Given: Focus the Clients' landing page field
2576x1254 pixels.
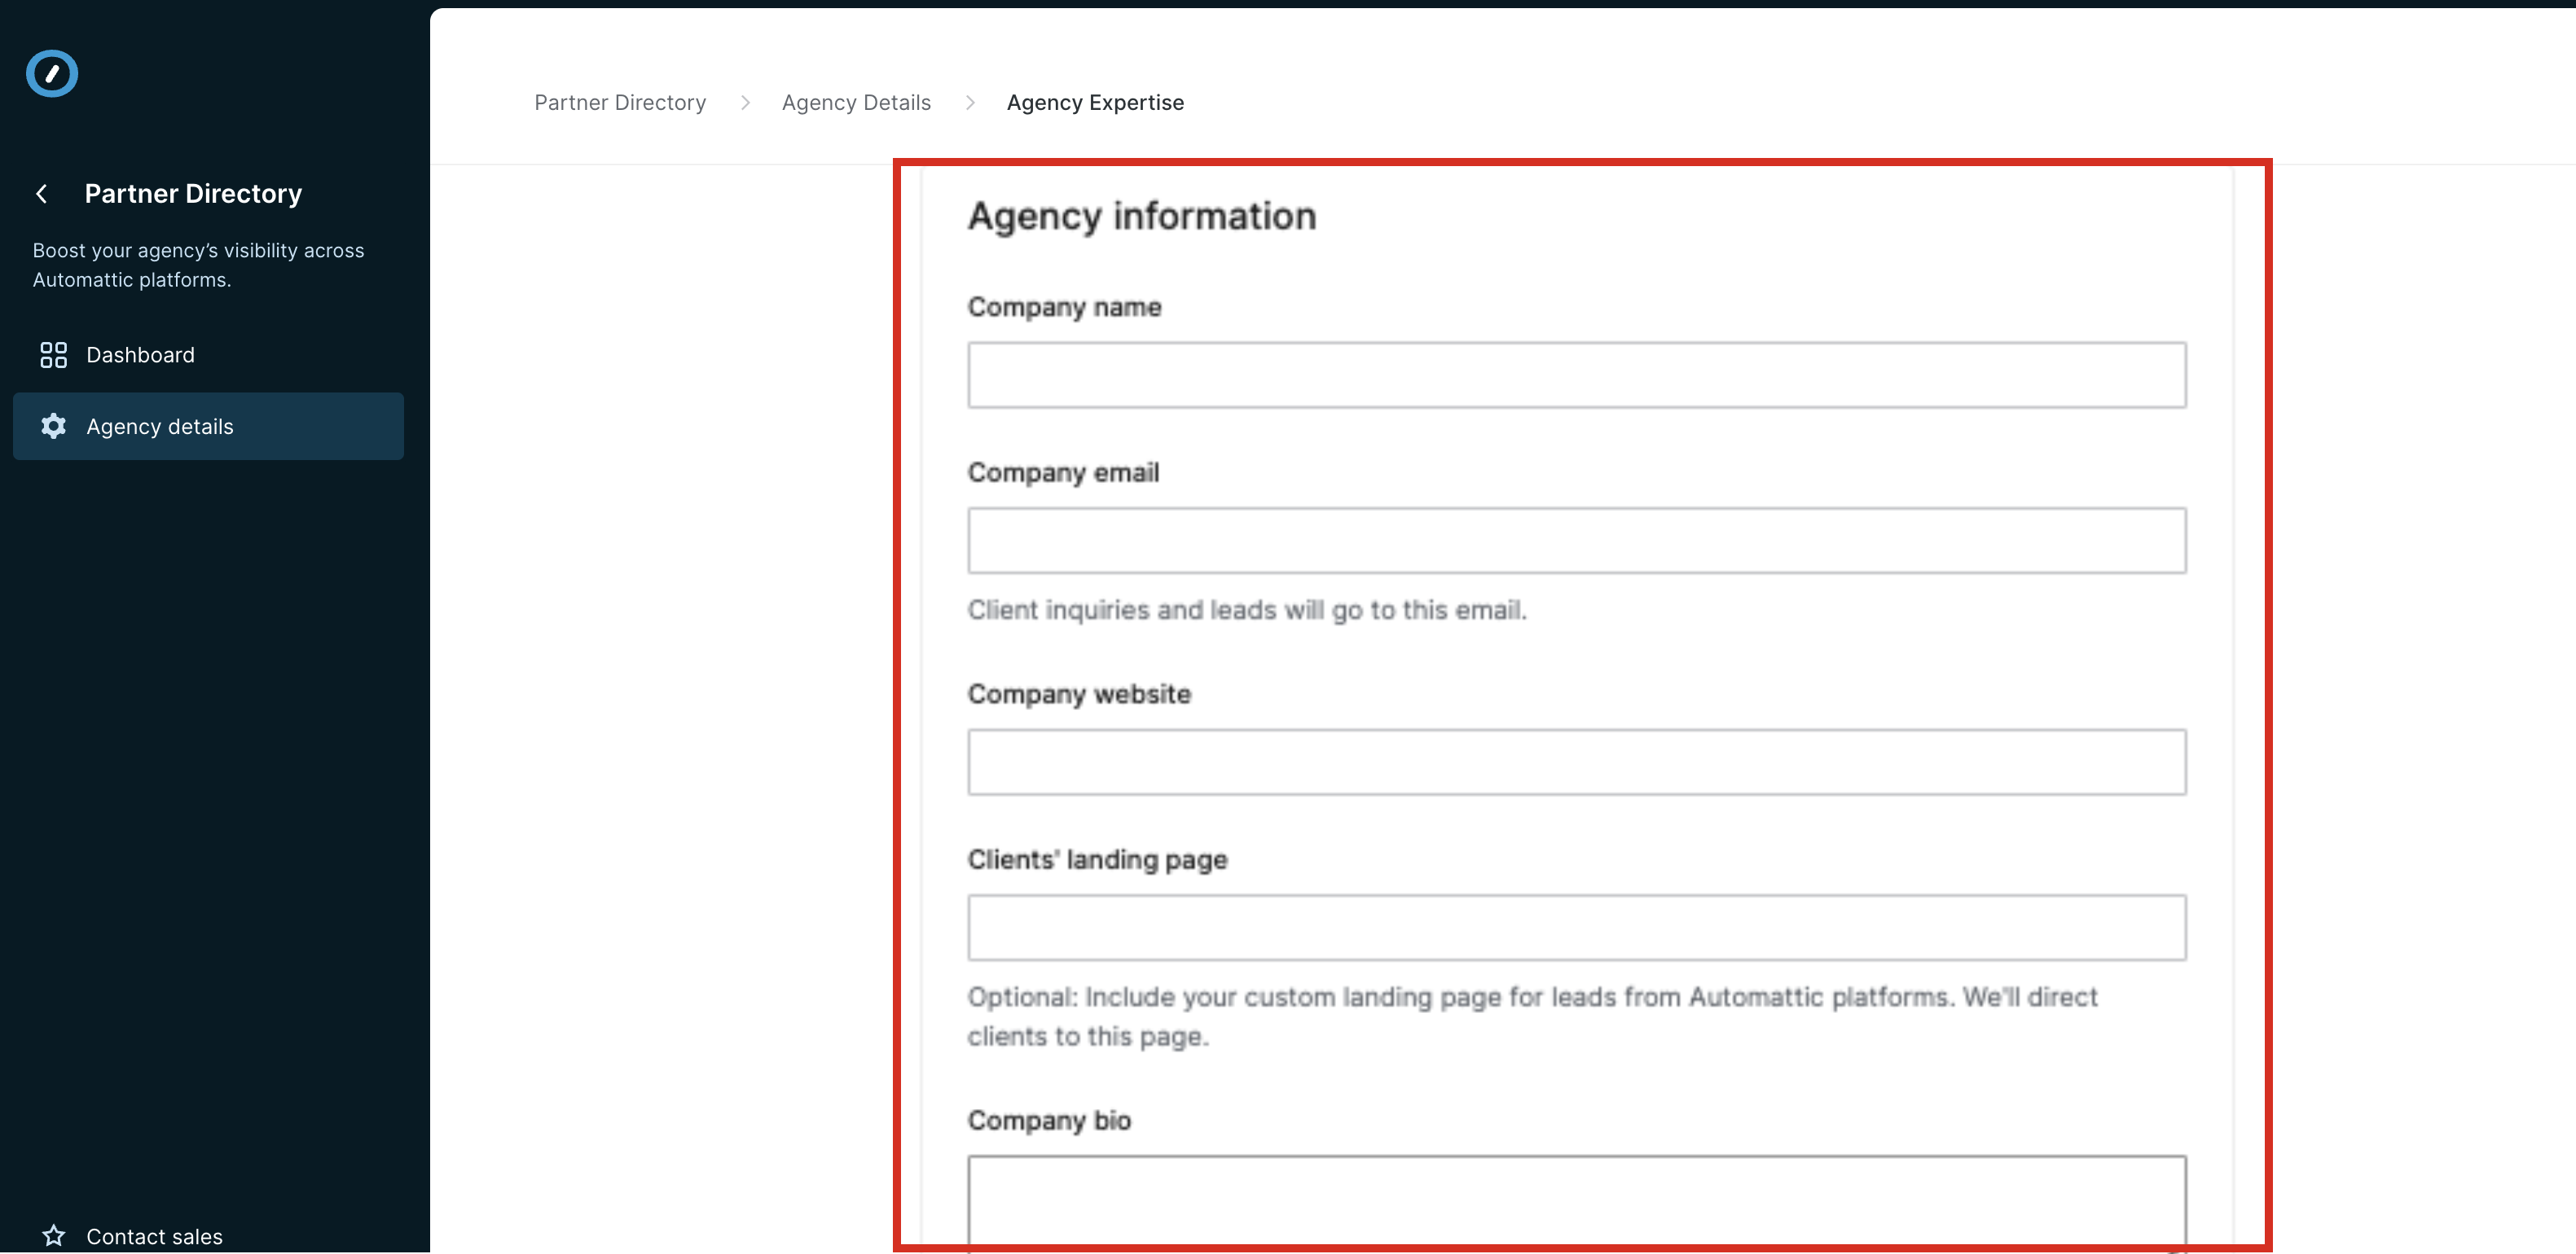Looking at the screenshot, I should (x=1576, y=928).
